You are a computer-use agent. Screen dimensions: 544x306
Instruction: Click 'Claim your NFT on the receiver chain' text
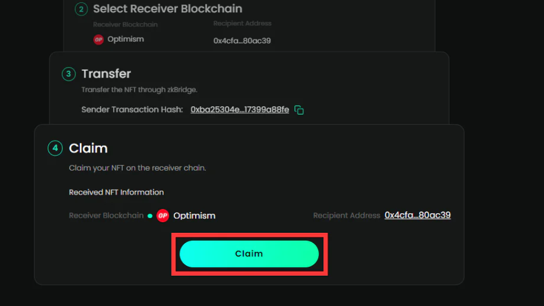pyautogui.click(x=137, y=168)
